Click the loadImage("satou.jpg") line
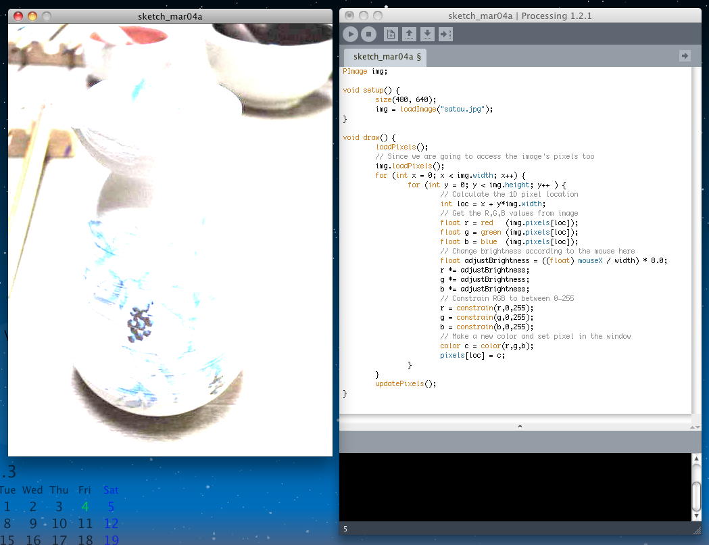Image resolution: width=709 pixels, height=545 pixels. pos(434,110)
